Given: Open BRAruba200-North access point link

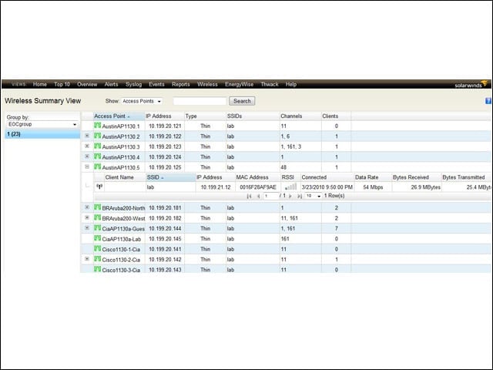Looking at the screenshot, I should click(x=123, y=208).
